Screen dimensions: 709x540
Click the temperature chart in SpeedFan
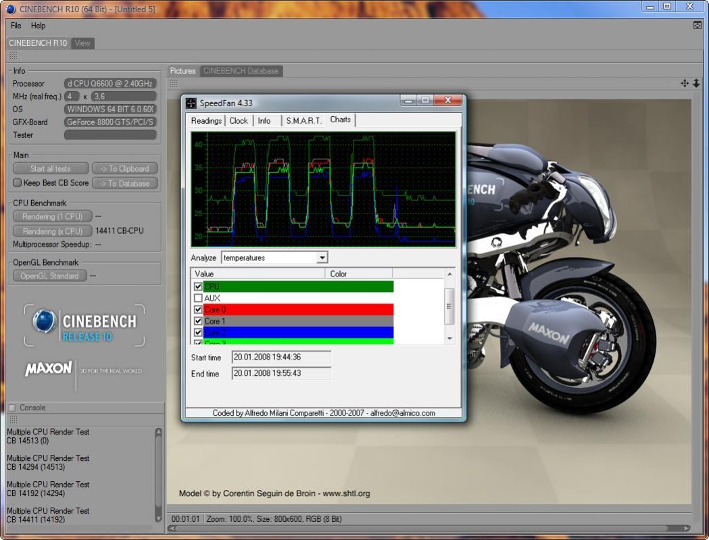(x=323, y=189)
